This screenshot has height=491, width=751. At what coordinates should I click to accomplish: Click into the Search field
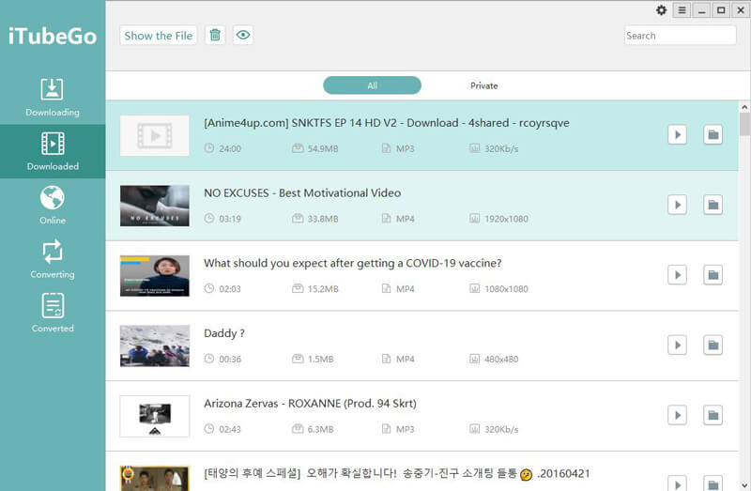coord(680,36)
